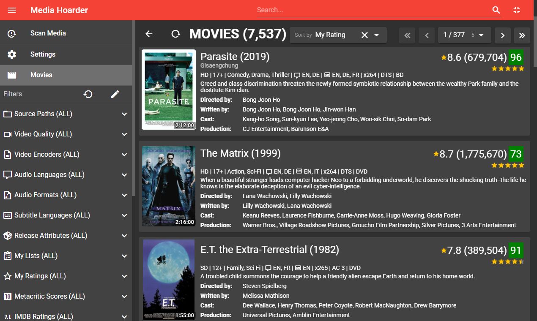537x321 pixels.
Task: Select the Movies entry in the sidebar
Action: pyautogui.click(x=41, y=75)
